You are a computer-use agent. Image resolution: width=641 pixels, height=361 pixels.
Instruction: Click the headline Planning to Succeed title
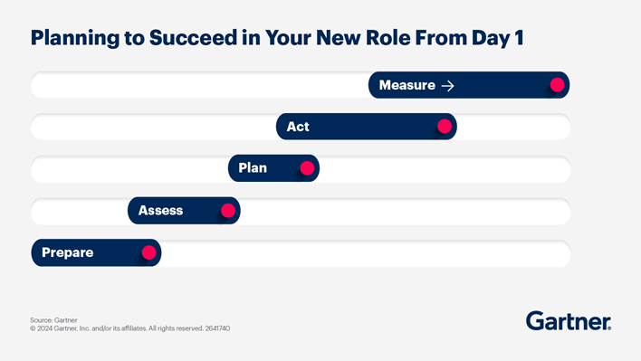(277, 38)
